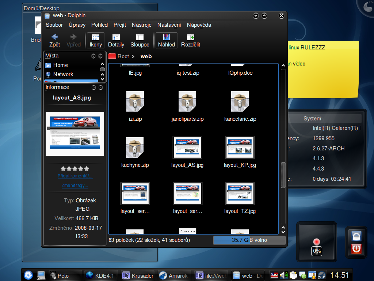Open the Nástroje menu
The image size is (374, 281).
[x=142, y=25]
